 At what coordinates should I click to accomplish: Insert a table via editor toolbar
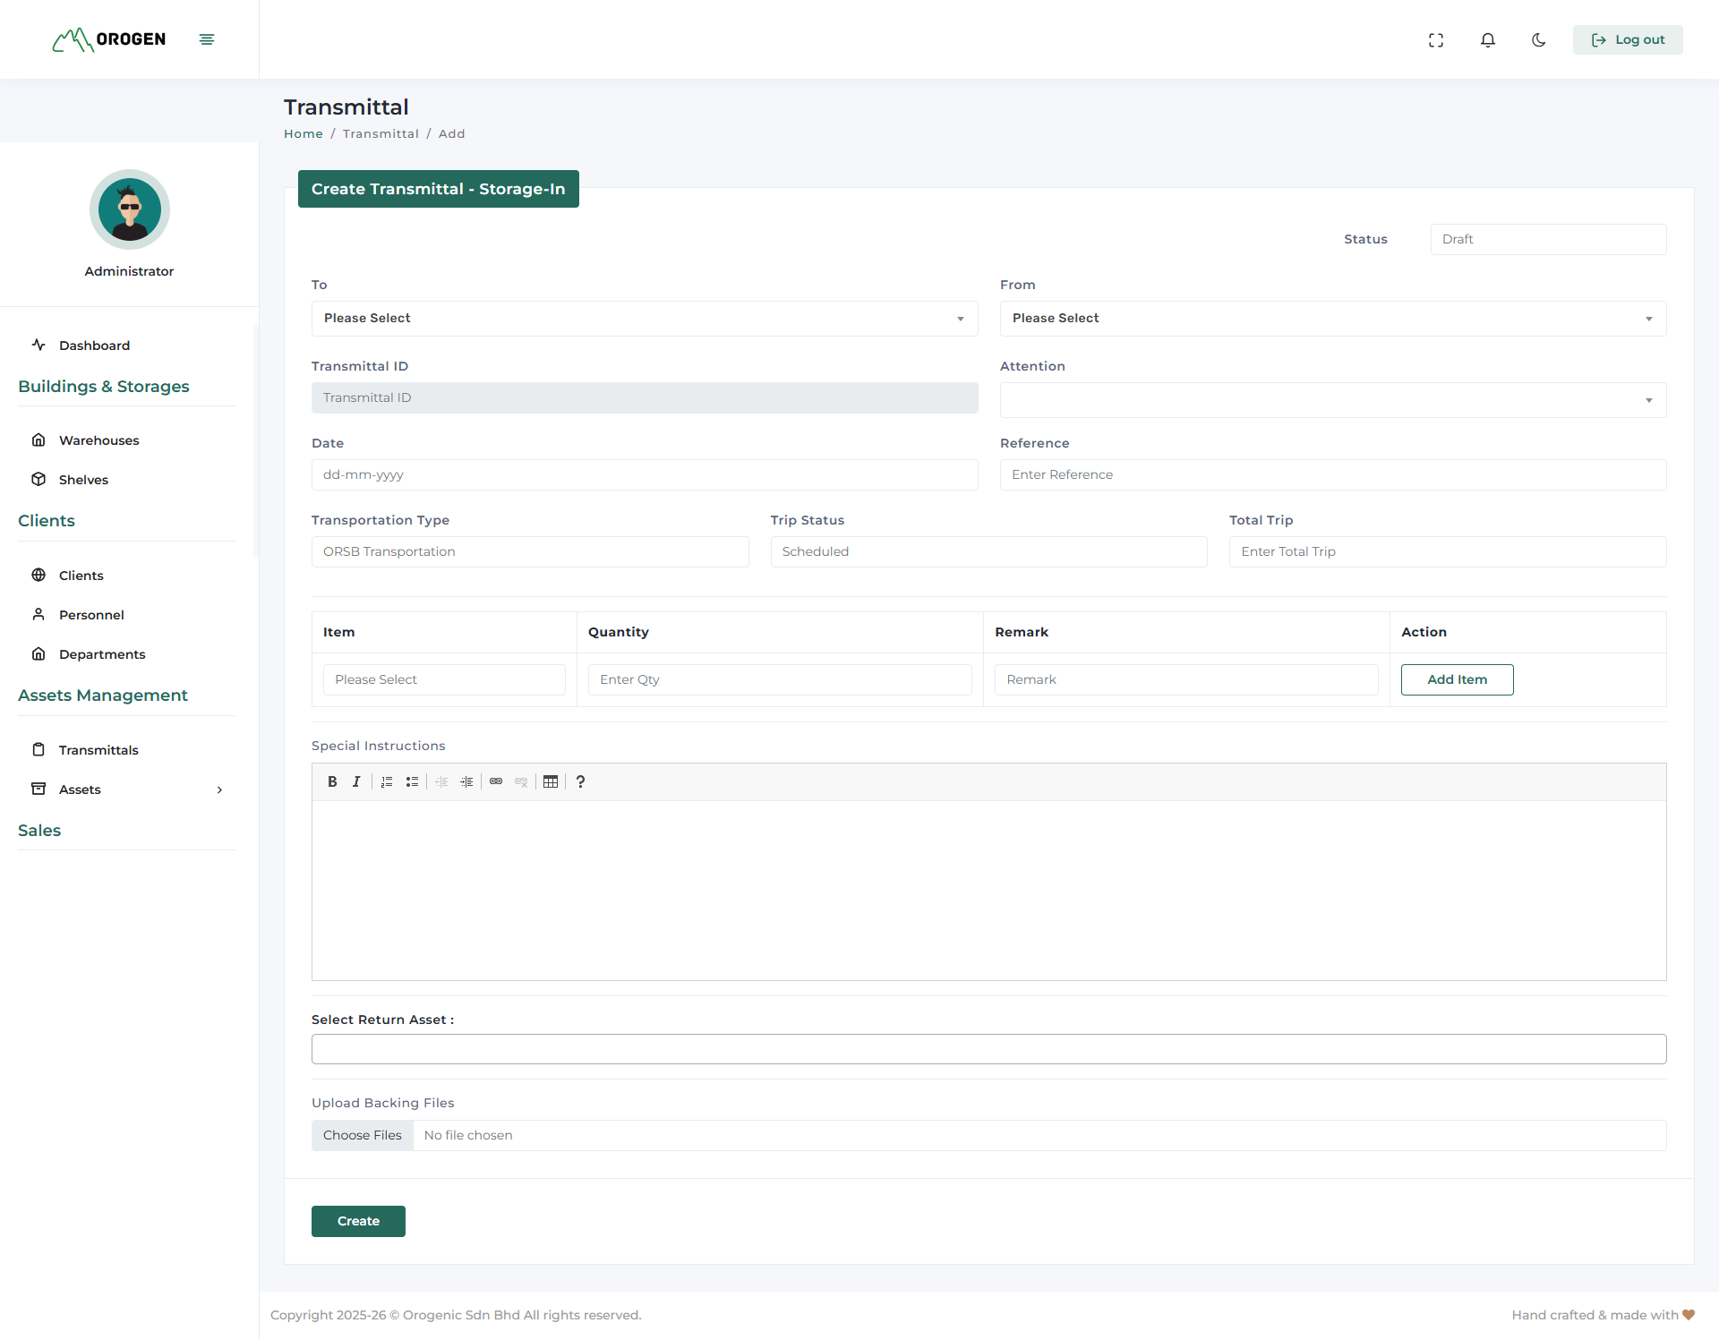(551, 781)
